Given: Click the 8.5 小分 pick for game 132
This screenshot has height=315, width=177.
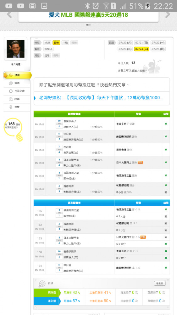Looking at the screenshot, I should [x=121, y=230].
